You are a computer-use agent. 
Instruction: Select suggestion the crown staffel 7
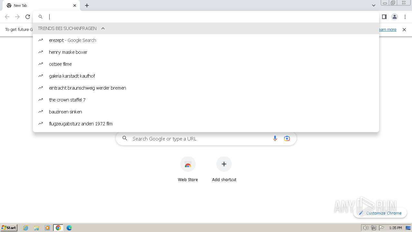[206, 100]
